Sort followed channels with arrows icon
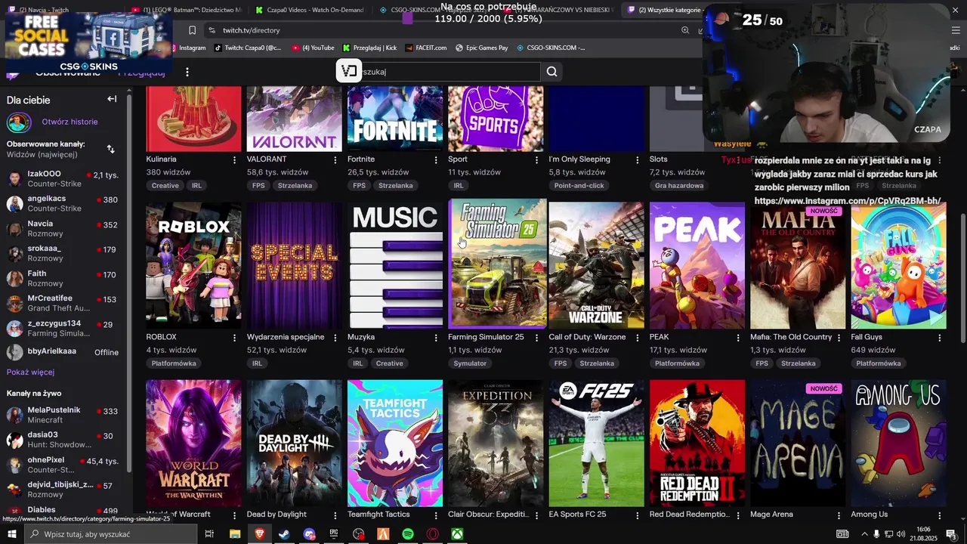 pos(111,149)
